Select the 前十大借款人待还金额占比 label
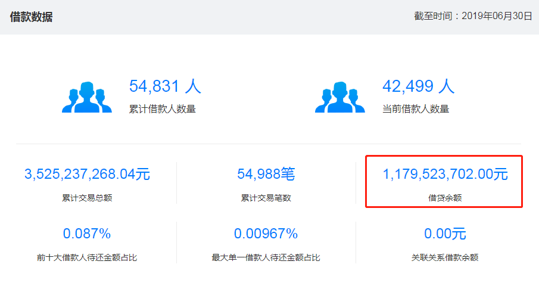The width and height of the screenshot is (539, 289). (x=87, y=258)
